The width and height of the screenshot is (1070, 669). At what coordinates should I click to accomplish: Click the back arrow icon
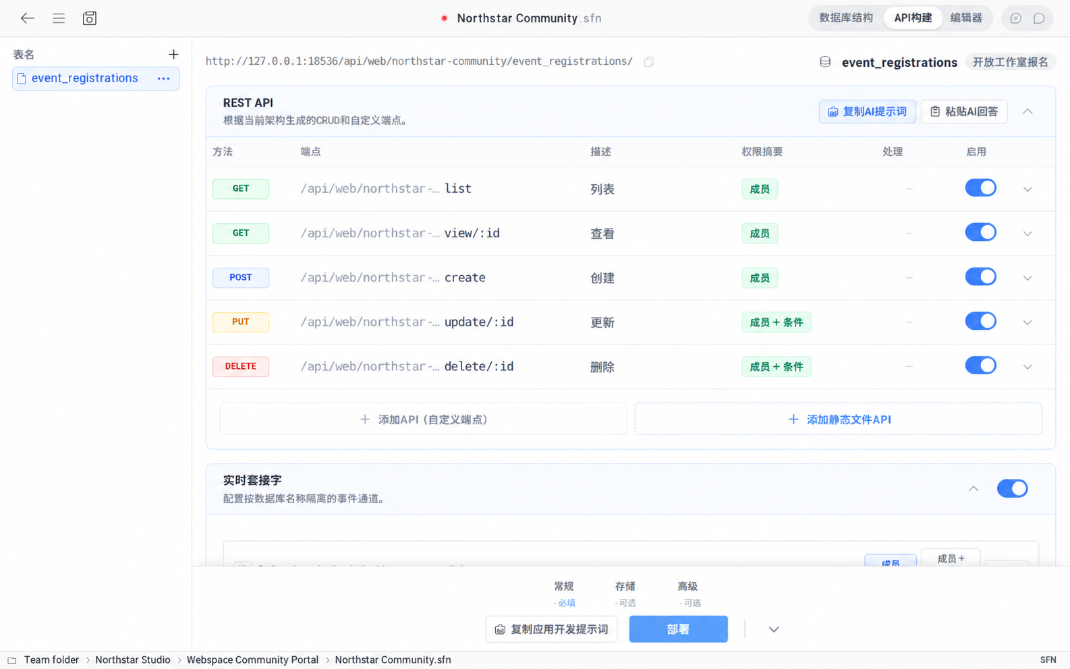27,18
